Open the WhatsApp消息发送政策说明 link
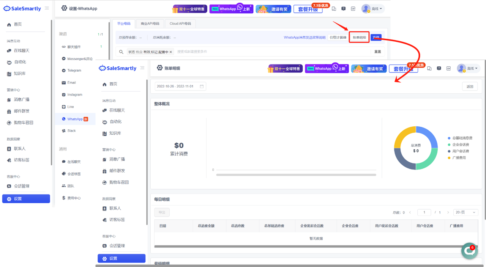Screen dimensions: 486x267 tap(305, 38)
